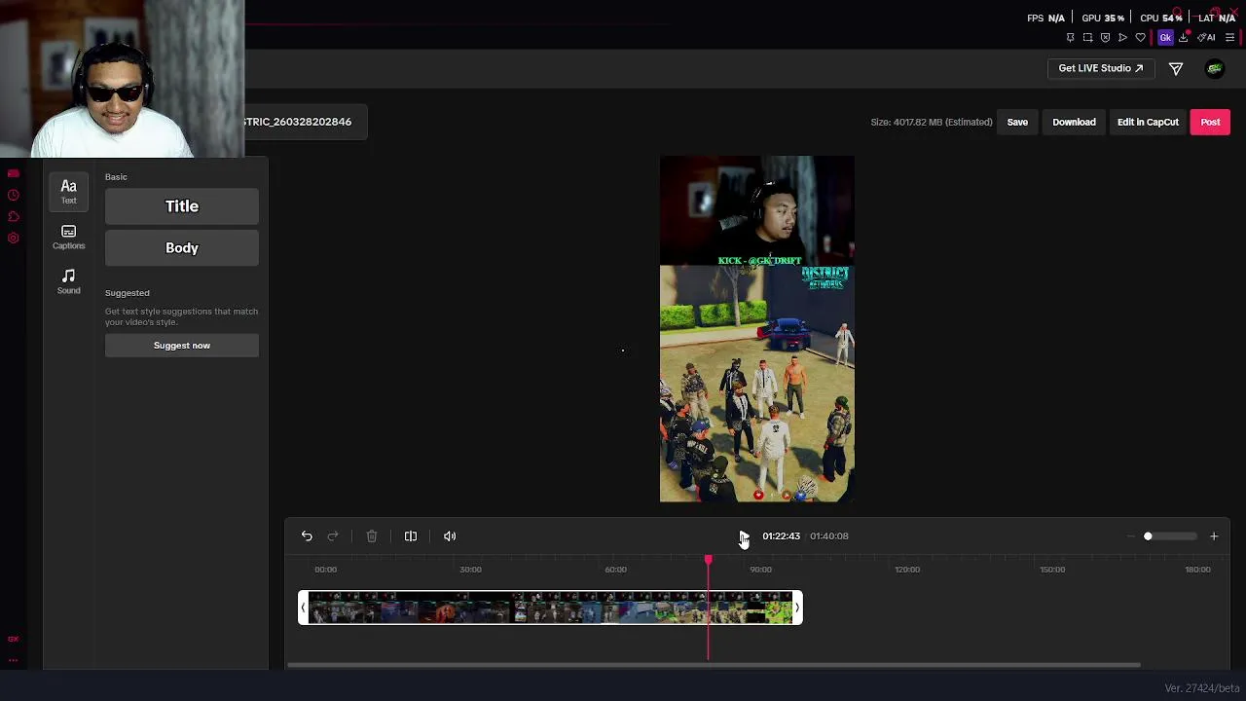Screen dimensions: 1246x701
Task: Open Edit in CapCut
Action: [x=1148, y=122]
